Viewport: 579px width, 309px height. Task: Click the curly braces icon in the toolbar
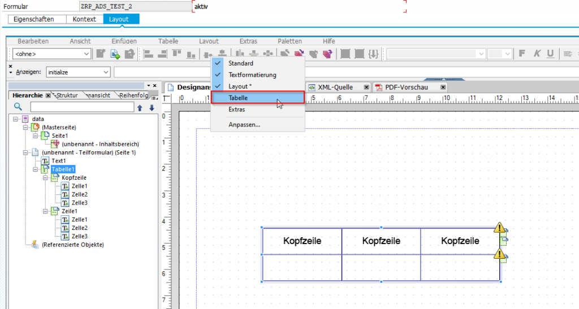373,54
